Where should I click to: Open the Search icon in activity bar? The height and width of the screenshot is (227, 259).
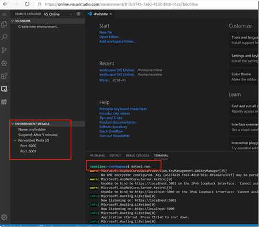(x=4, y=37)
